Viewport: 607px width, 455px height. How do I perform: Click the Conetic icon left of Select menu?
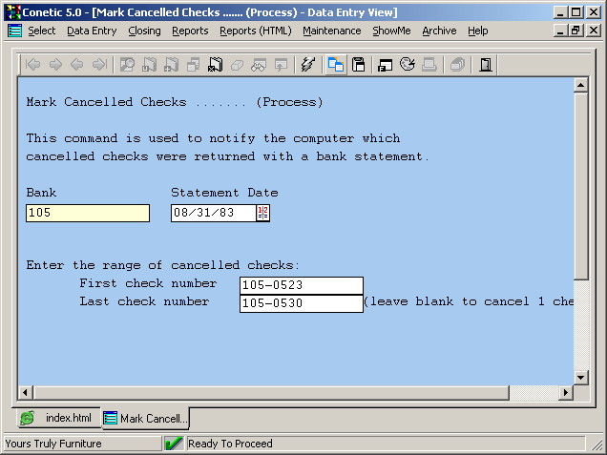(x=14, y=31)
